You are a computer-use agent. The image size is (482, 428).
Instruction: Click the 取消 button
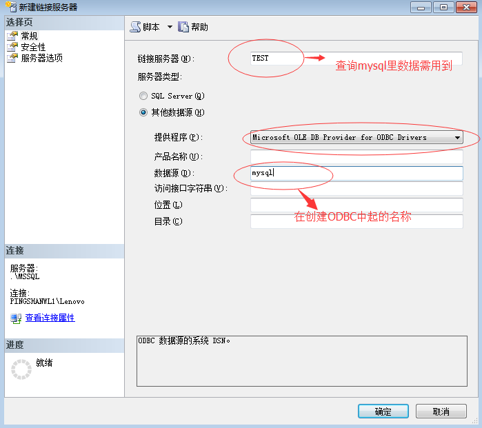441,411
